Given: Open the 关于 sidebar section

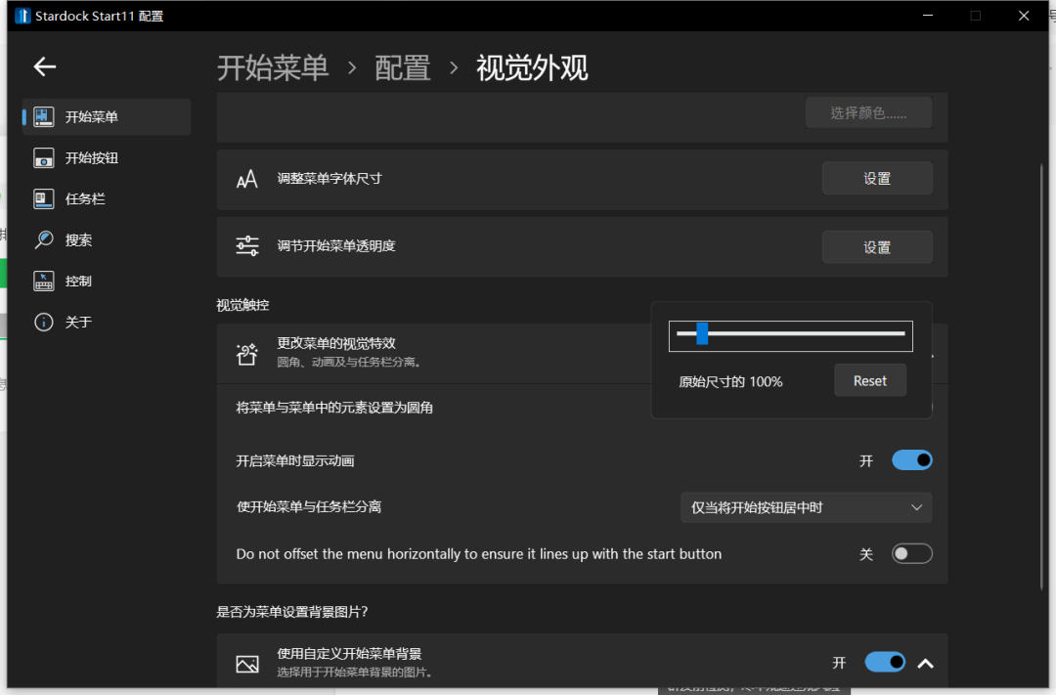Looking at the screenshot, I should [x=107, y=322].
